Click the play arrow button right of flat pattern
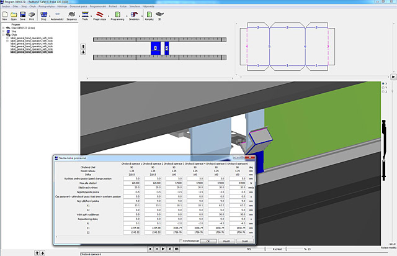397x256 pixels. (x=393, y=76)
